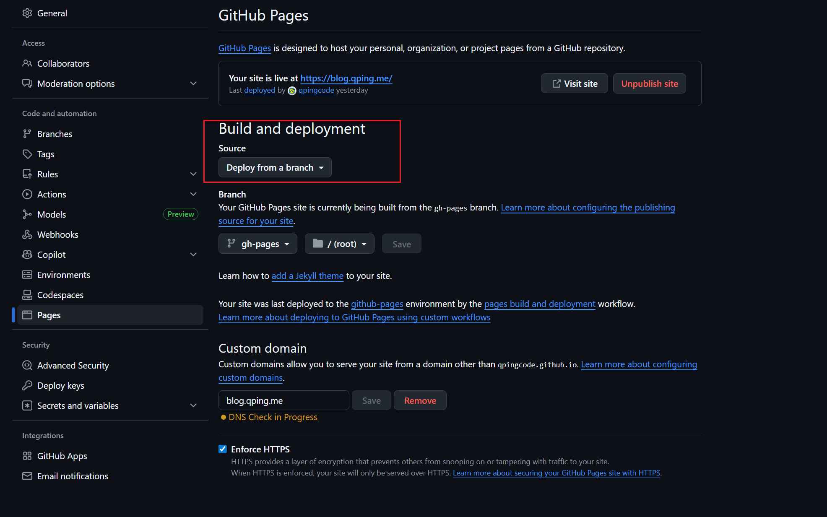Expand the Copilot section chevron
Image resolution: width=827 pixels, height=517 pixels.
click(x=193, y=255)
